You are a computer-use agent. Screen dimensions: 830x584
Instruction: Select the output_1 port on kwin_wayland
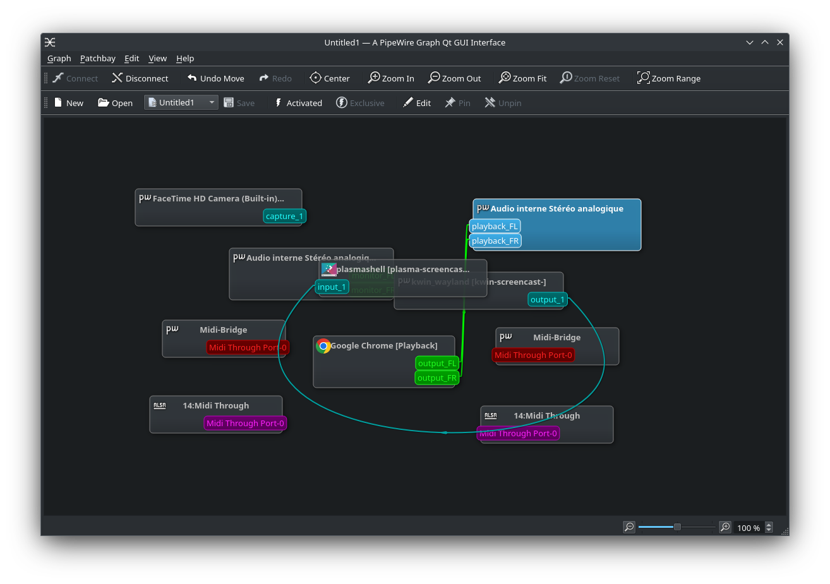click(x=548, y=299)
